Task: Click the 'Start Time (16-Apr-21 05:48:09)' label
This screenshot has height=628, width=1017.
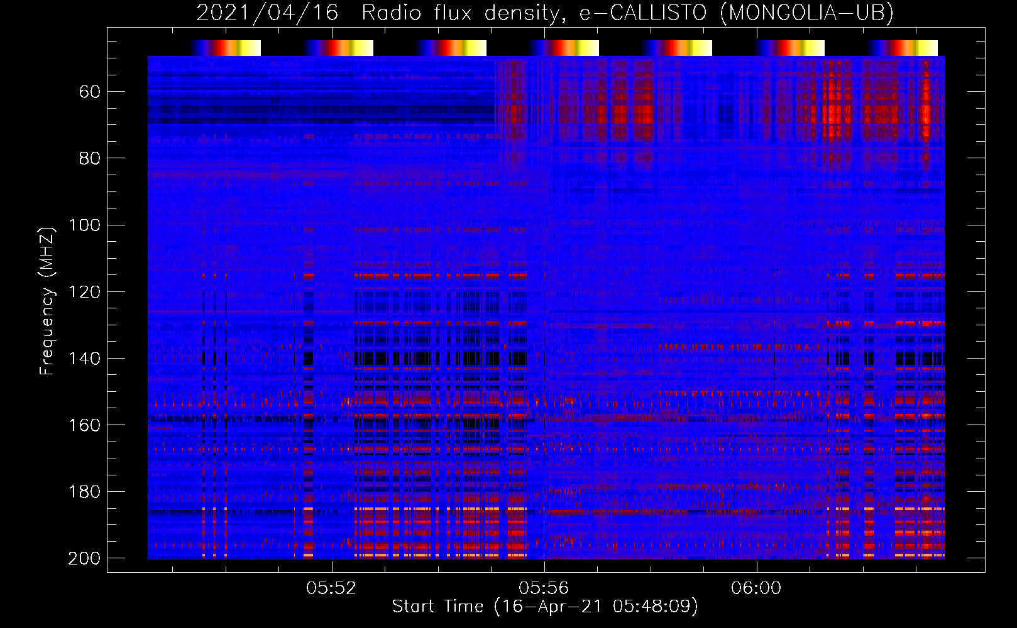Action: pyautogui.click(x=545, y=607)
